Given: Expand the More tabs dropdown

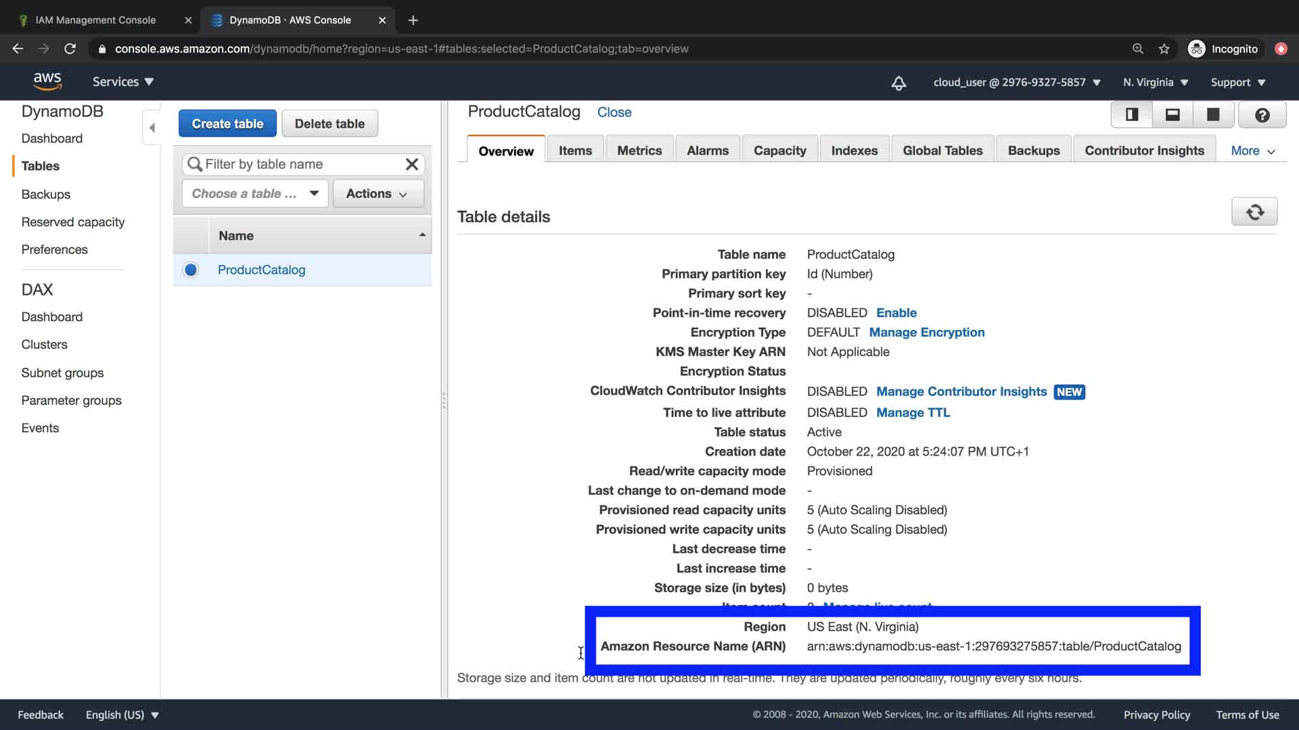Looking at the screenshot, I should tap(1252, 151).
